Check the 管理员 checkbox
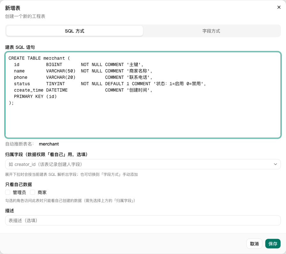The image size is (286, 254). (8, 192)
